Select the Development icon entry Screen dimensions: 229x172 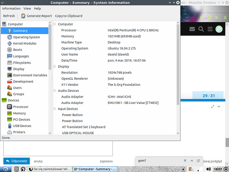coord(10,82)
